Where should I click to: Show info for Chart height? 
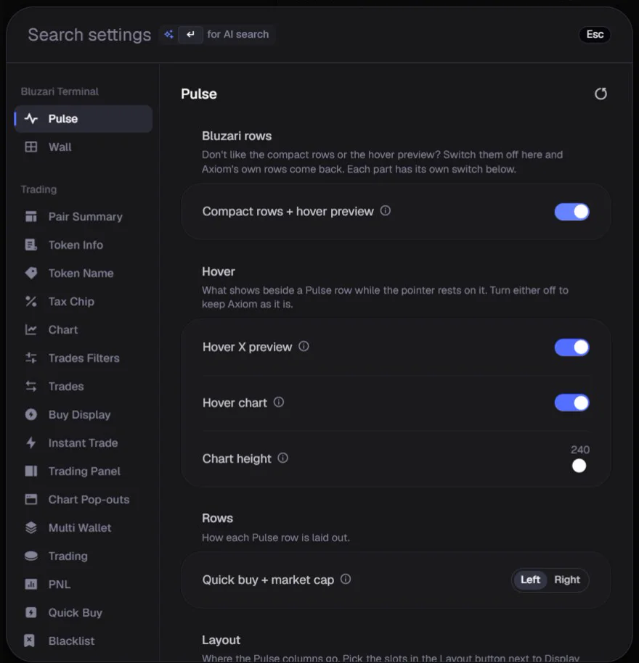pos(282,458)
